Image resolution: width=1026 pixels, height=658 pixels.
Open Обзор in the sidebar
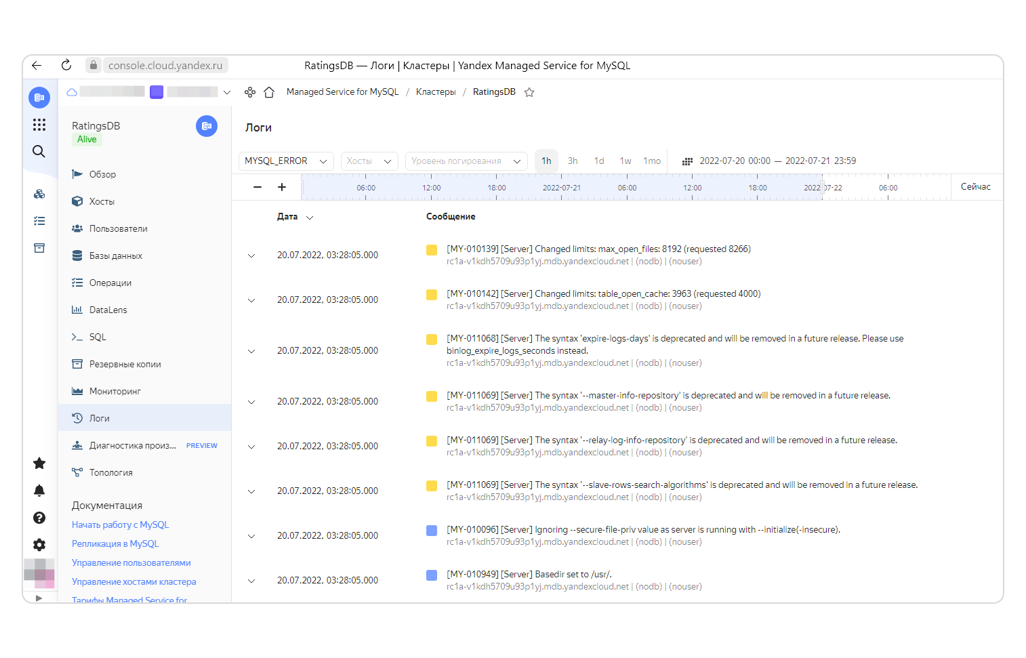[144, 174]
